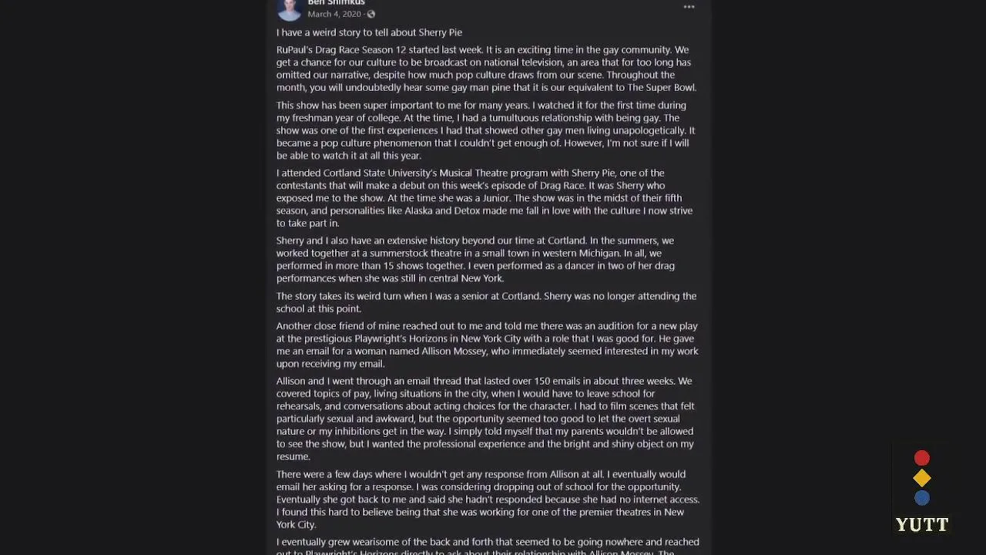Click the March 4, 2020 timestamp
Image resolution: width=986 pixels, height=555 pixels.
pos(334,15)
